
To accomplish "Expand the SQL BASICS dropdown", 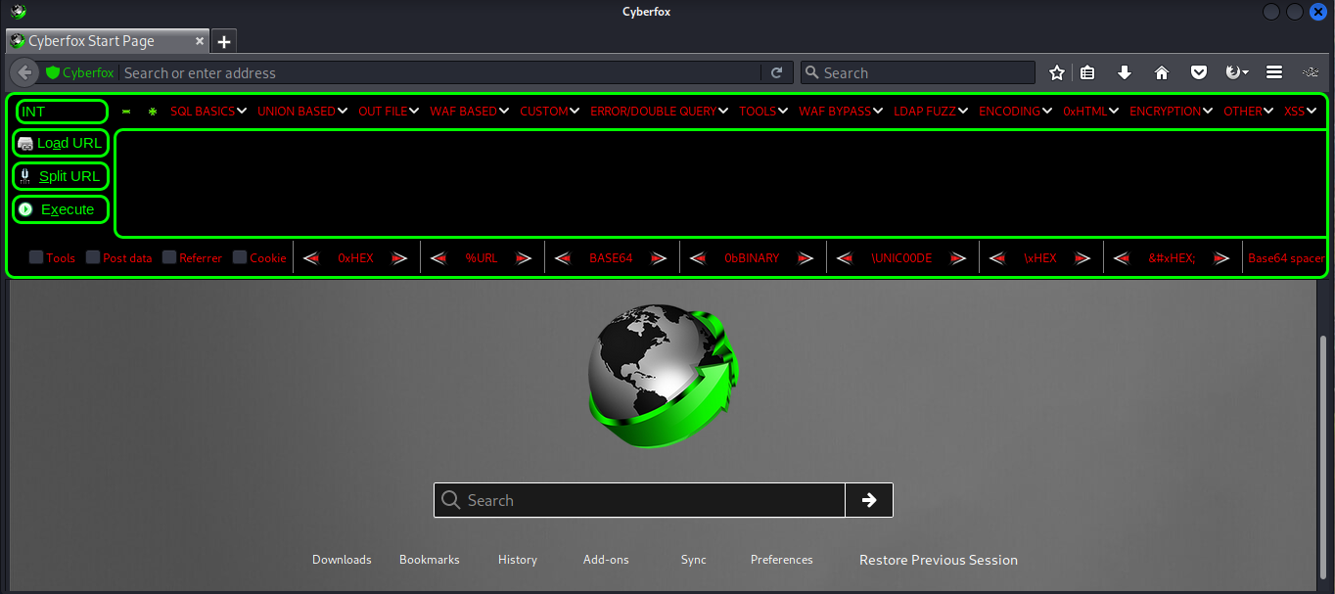I will pyautogui.click(x=208, y=112).
